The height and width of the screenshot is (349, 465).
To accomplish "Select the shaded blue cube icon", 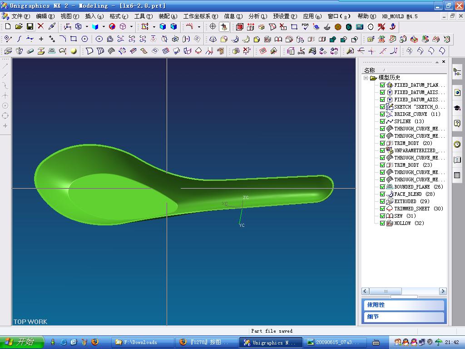I will tap(95, 27).
